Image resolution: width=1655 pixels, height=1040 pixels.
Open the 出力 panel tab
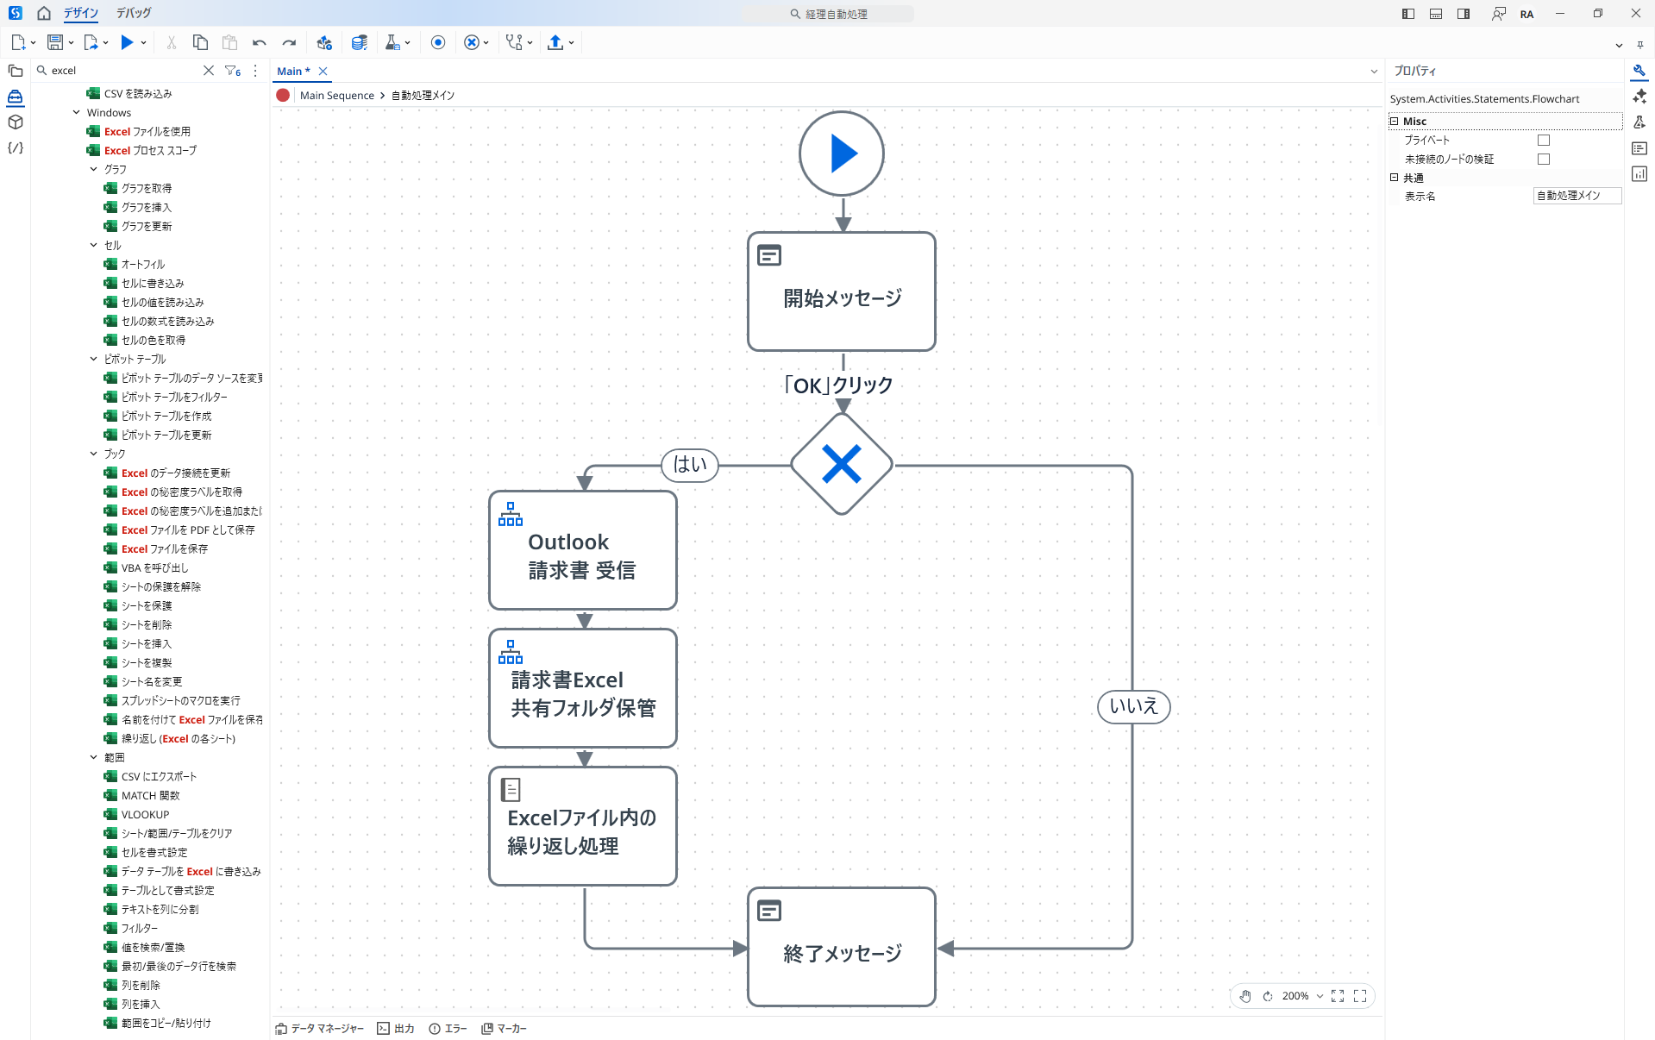[396, 1028]
